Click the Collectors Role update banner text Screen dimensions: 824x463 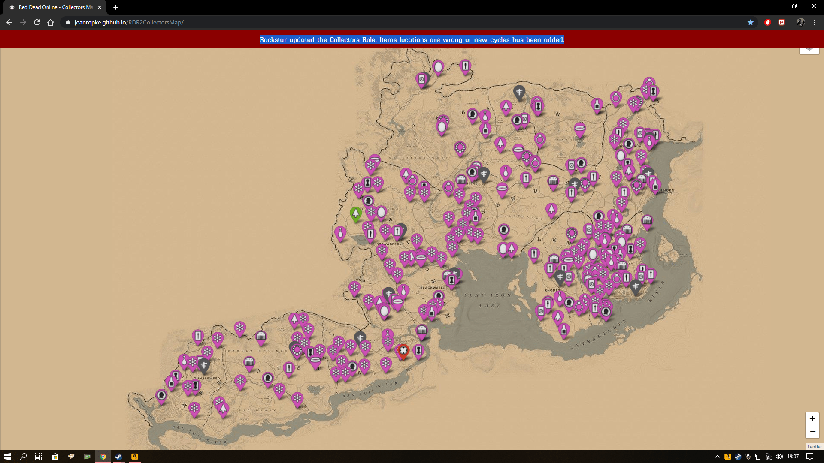(412, 40)
